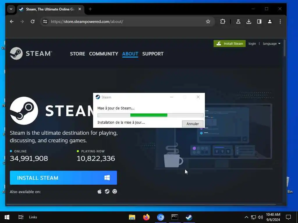The width and height of the screenshot is (298, 223).
Task: Click the login link
Action: [x=252, y=44]
